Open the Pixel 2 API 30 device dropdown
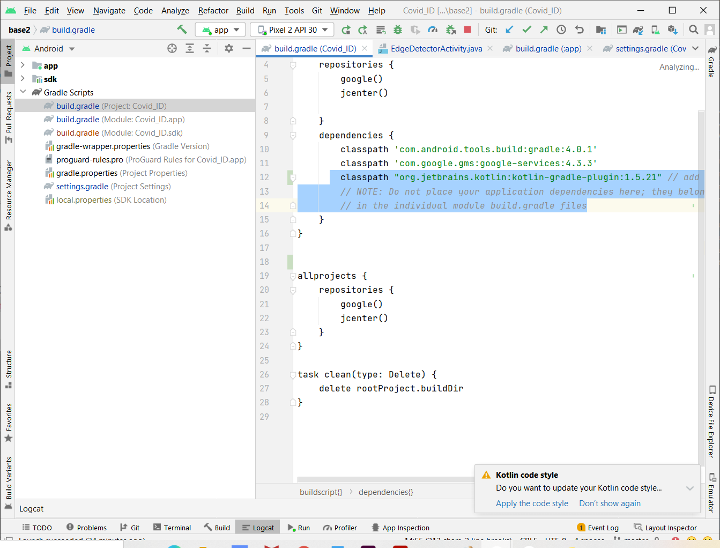 tap(292, 30)
